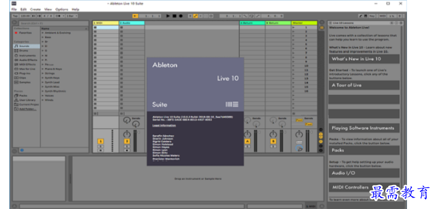Open the File menu
This screenshot has width=434, height=209.
pyautogui.click(x=14, y=9)
